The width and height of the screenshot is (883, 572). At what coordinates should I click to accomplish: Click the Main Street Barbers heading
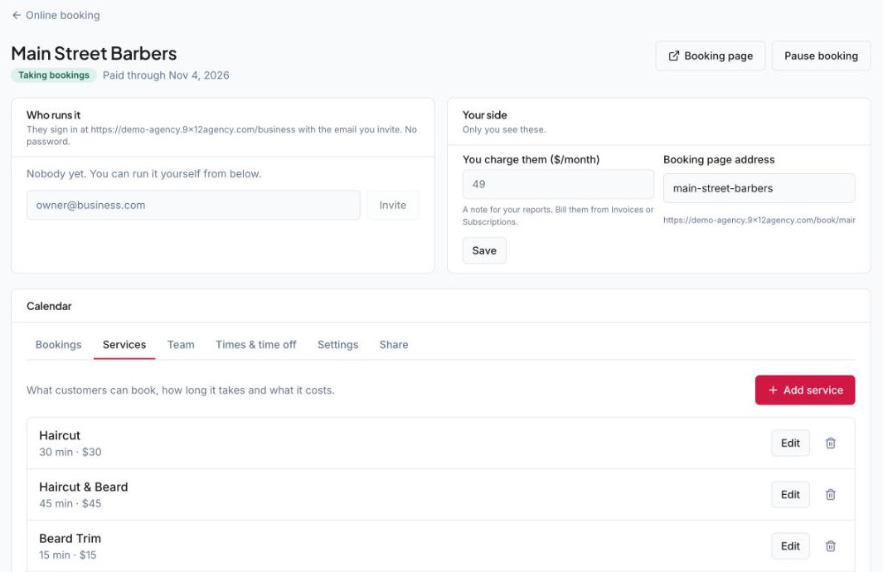pyautogui.click(x=94, y=54)
